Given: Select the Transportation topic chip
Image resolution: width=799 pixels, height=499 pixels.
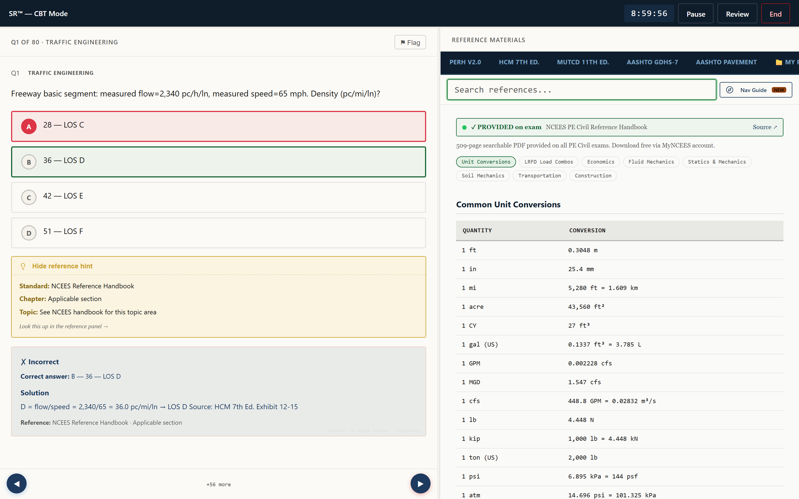Looking at the screenshot, I should coord(540,175).
